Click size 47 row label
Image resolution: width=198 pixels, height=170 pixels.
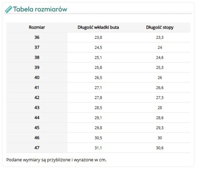[x=37, y=148]
